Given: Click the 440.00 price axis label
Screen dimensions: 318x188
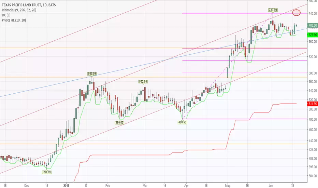Looking at the screenshot, I should (313, 140).
